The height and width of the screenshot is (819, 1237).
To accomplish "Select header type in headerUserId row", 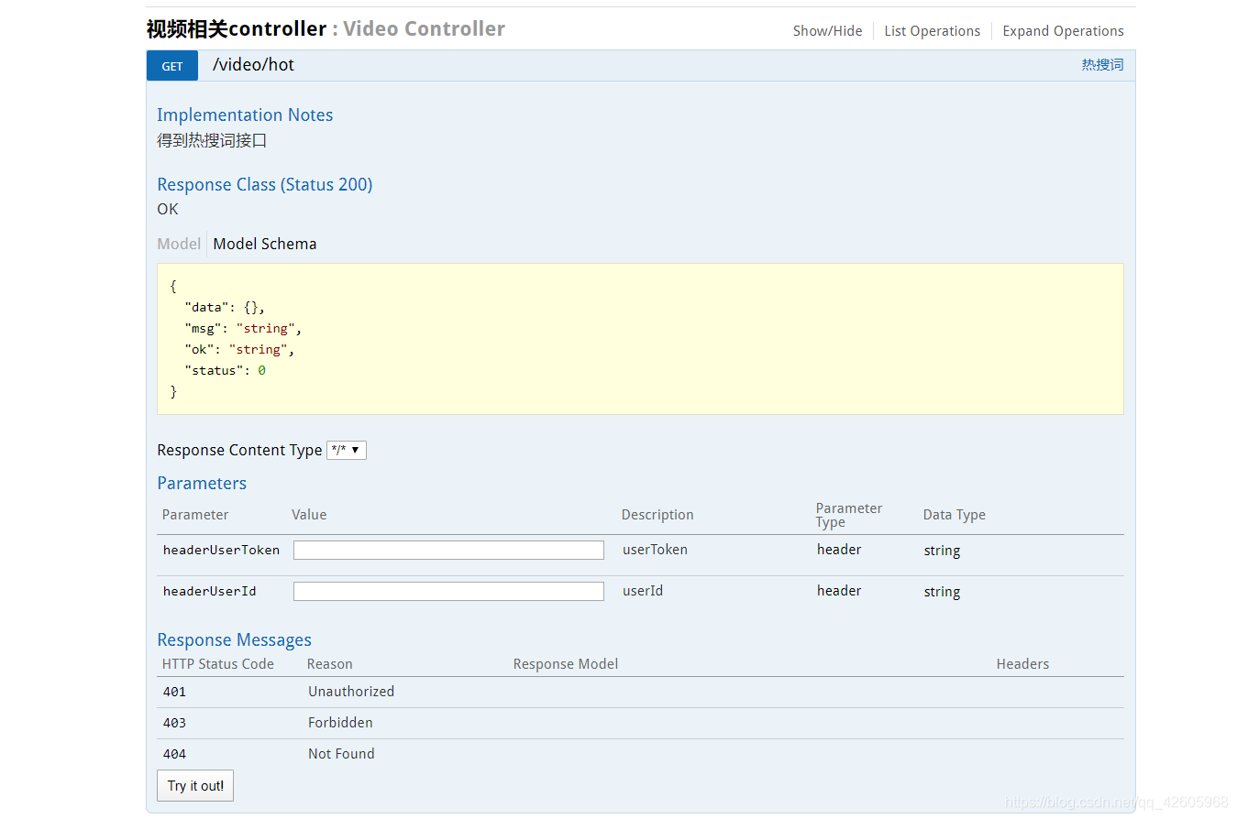I will tap(839, 591).
